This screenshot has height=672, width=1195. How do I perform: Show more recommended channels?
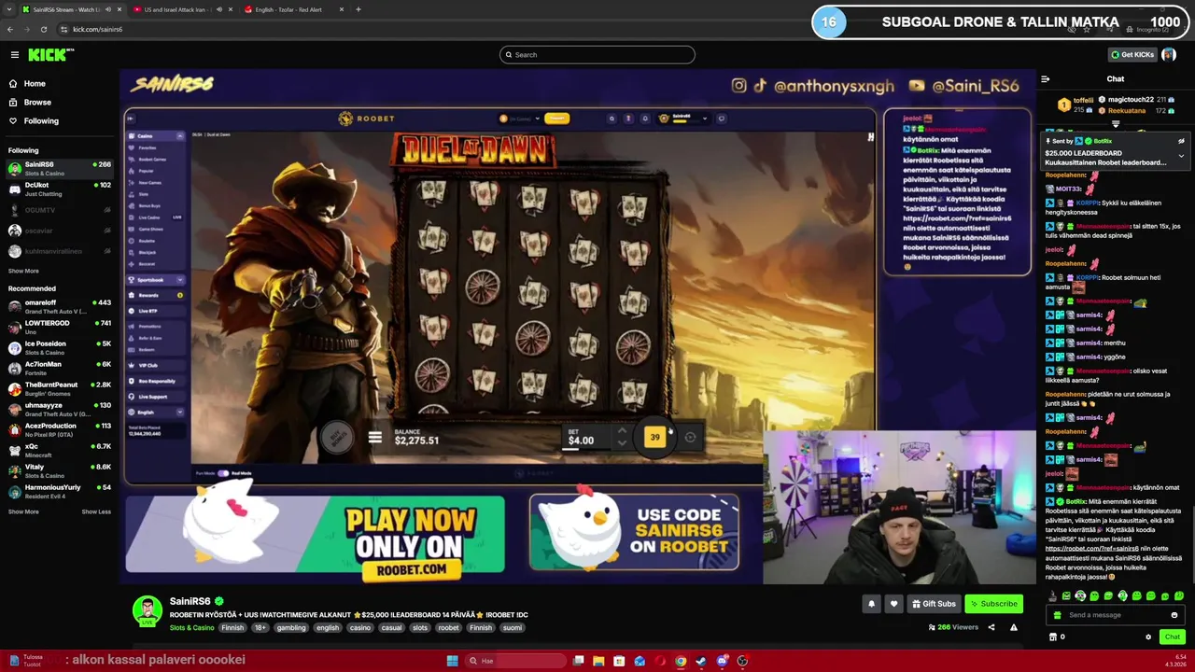23,511
